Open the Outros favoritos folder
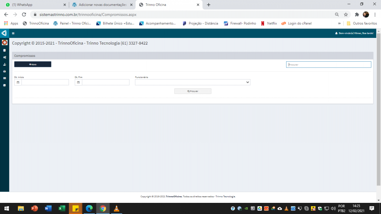Image resolution: width=381 pixels, height=214 pixels. 362,23
